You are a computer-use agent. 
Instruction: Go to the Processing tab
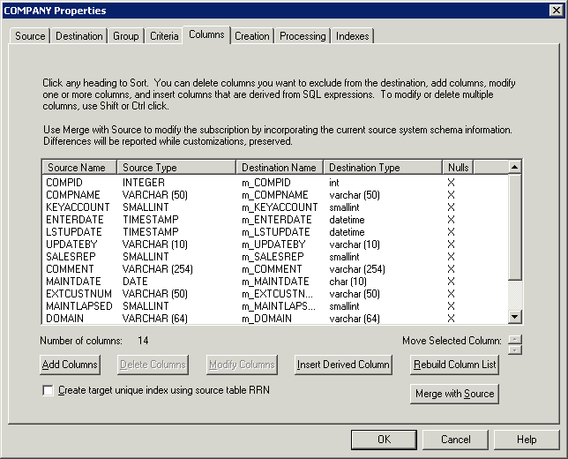point(303,36)
